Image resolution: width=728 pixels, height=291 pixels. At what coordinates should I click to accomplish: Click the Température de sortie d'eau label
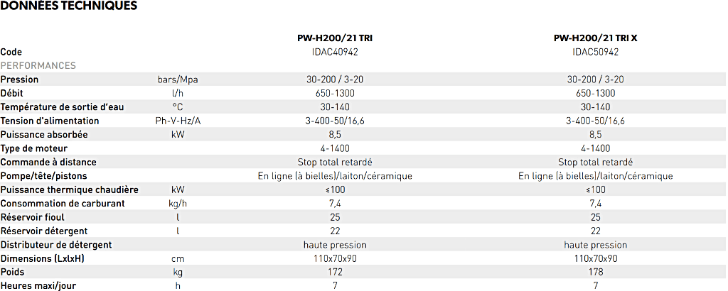(63, 107)
